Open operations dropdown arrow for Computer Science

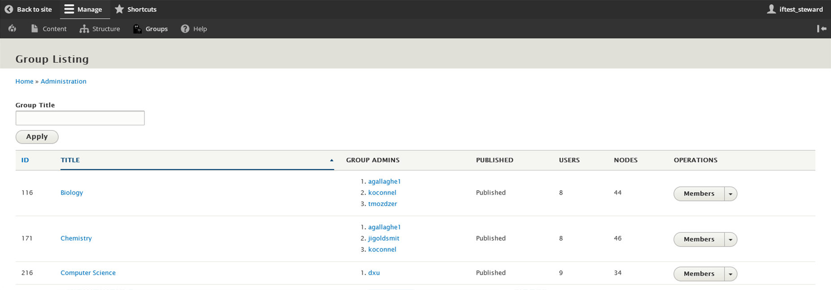pos(731,274)
